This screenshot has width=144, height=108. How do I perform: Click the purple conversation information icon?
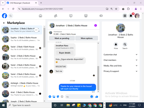[x=96, y=25]
